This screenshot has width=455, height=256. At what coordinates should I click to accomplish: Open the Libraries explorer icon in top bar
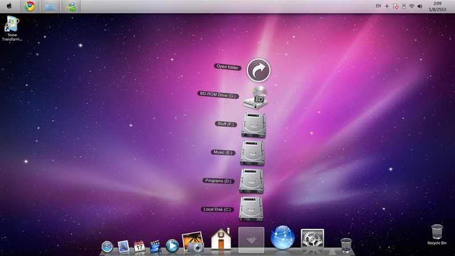pyautogui.click(x=50, y=6)
